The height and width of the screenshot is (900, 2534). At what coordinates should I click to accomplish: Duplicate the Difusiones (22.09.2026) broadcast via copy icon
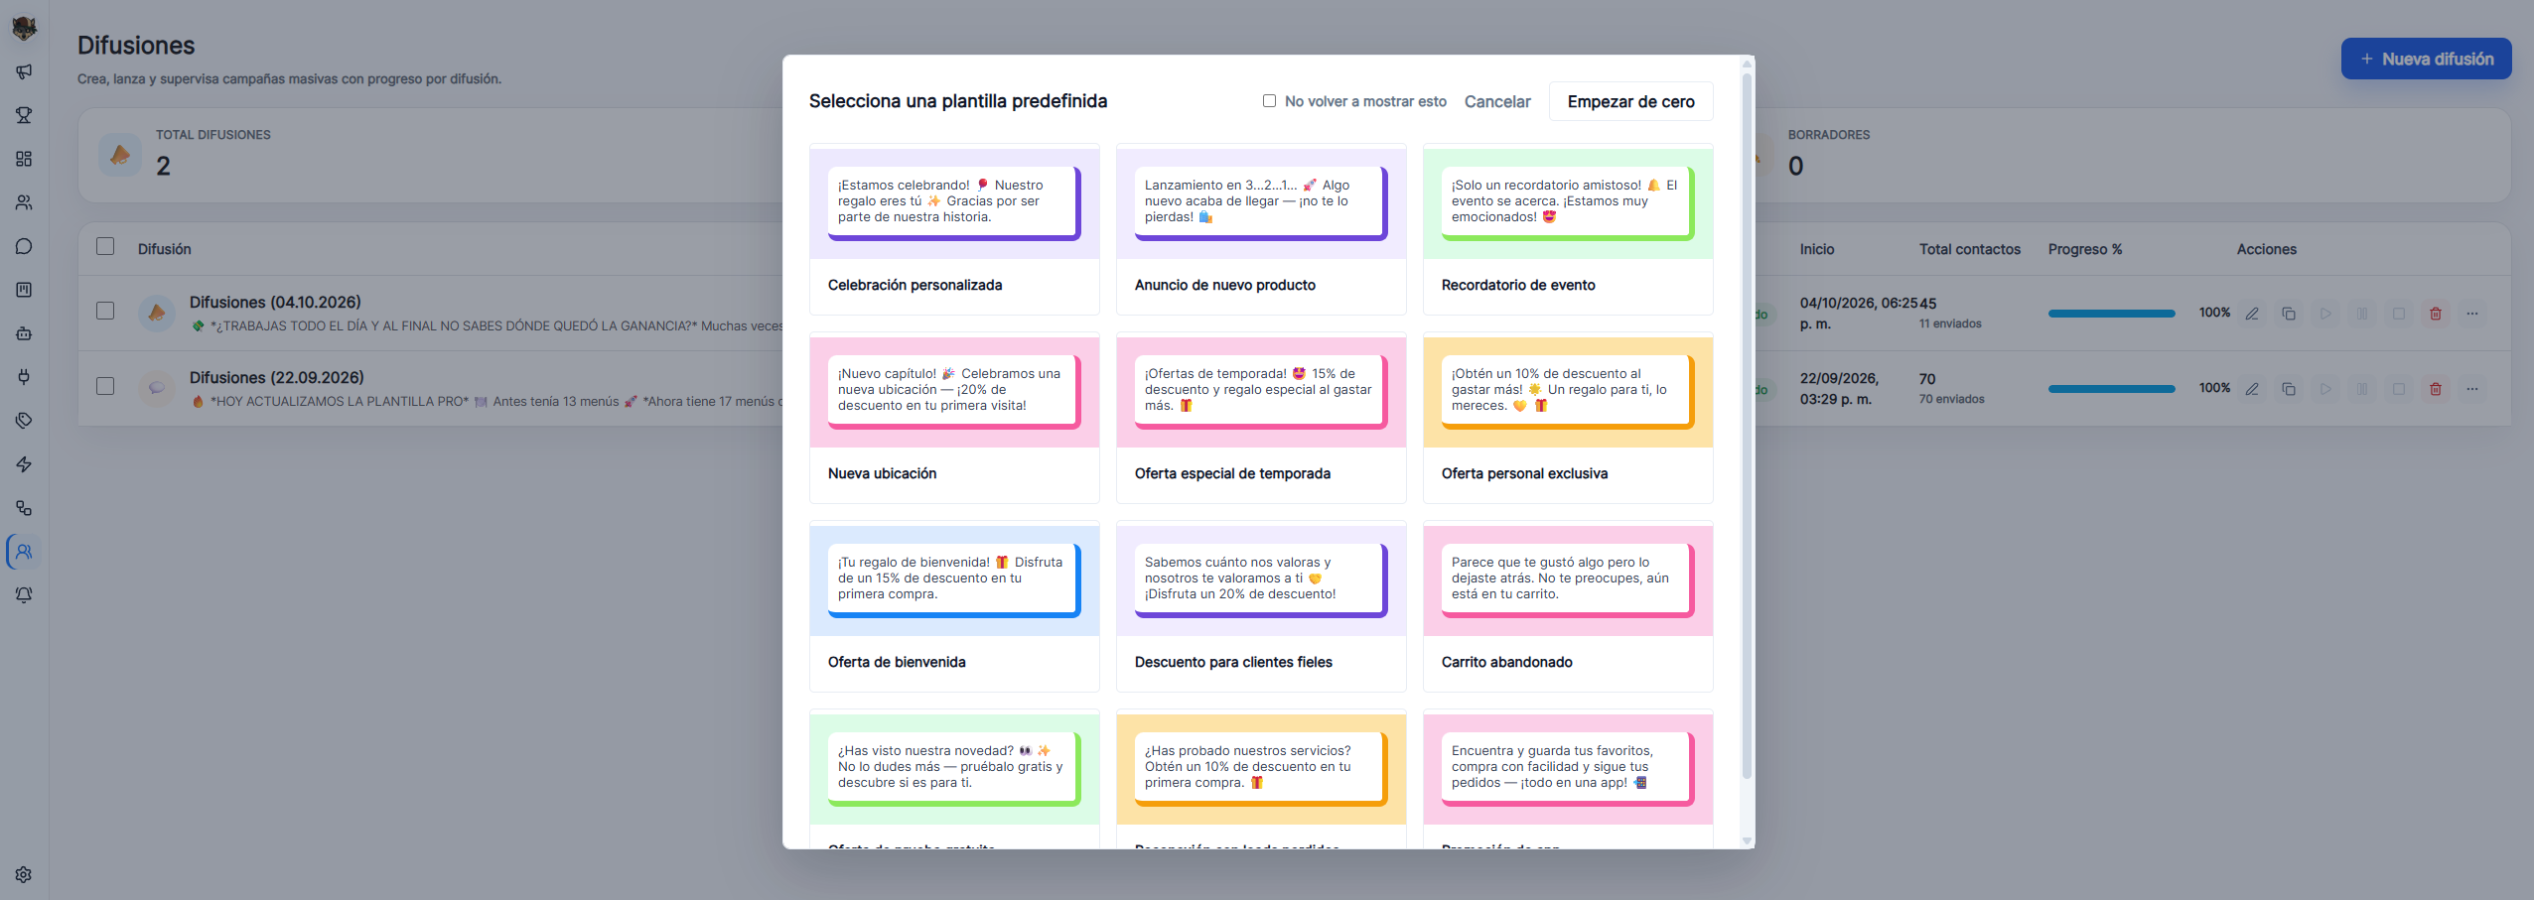pyautogui.click(x=2289, y=389)
